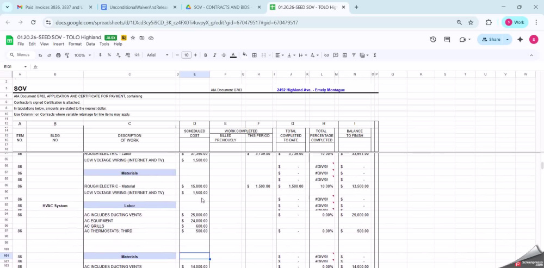Open the Tools menu

tap(104, 44)
